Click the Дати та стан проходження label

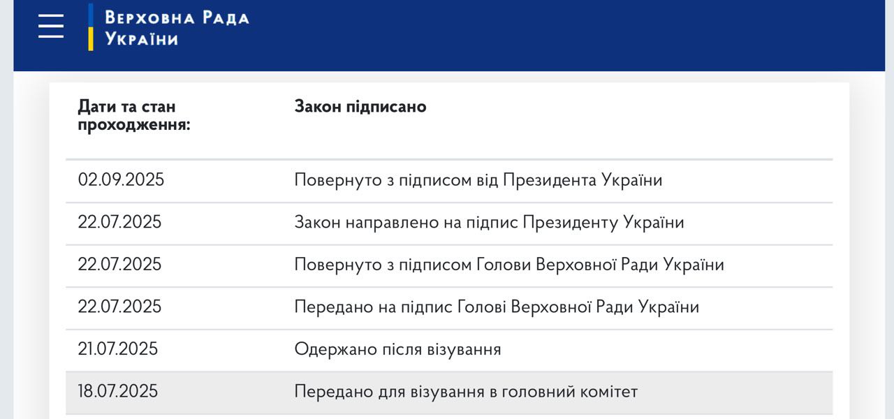pos(133,116)
